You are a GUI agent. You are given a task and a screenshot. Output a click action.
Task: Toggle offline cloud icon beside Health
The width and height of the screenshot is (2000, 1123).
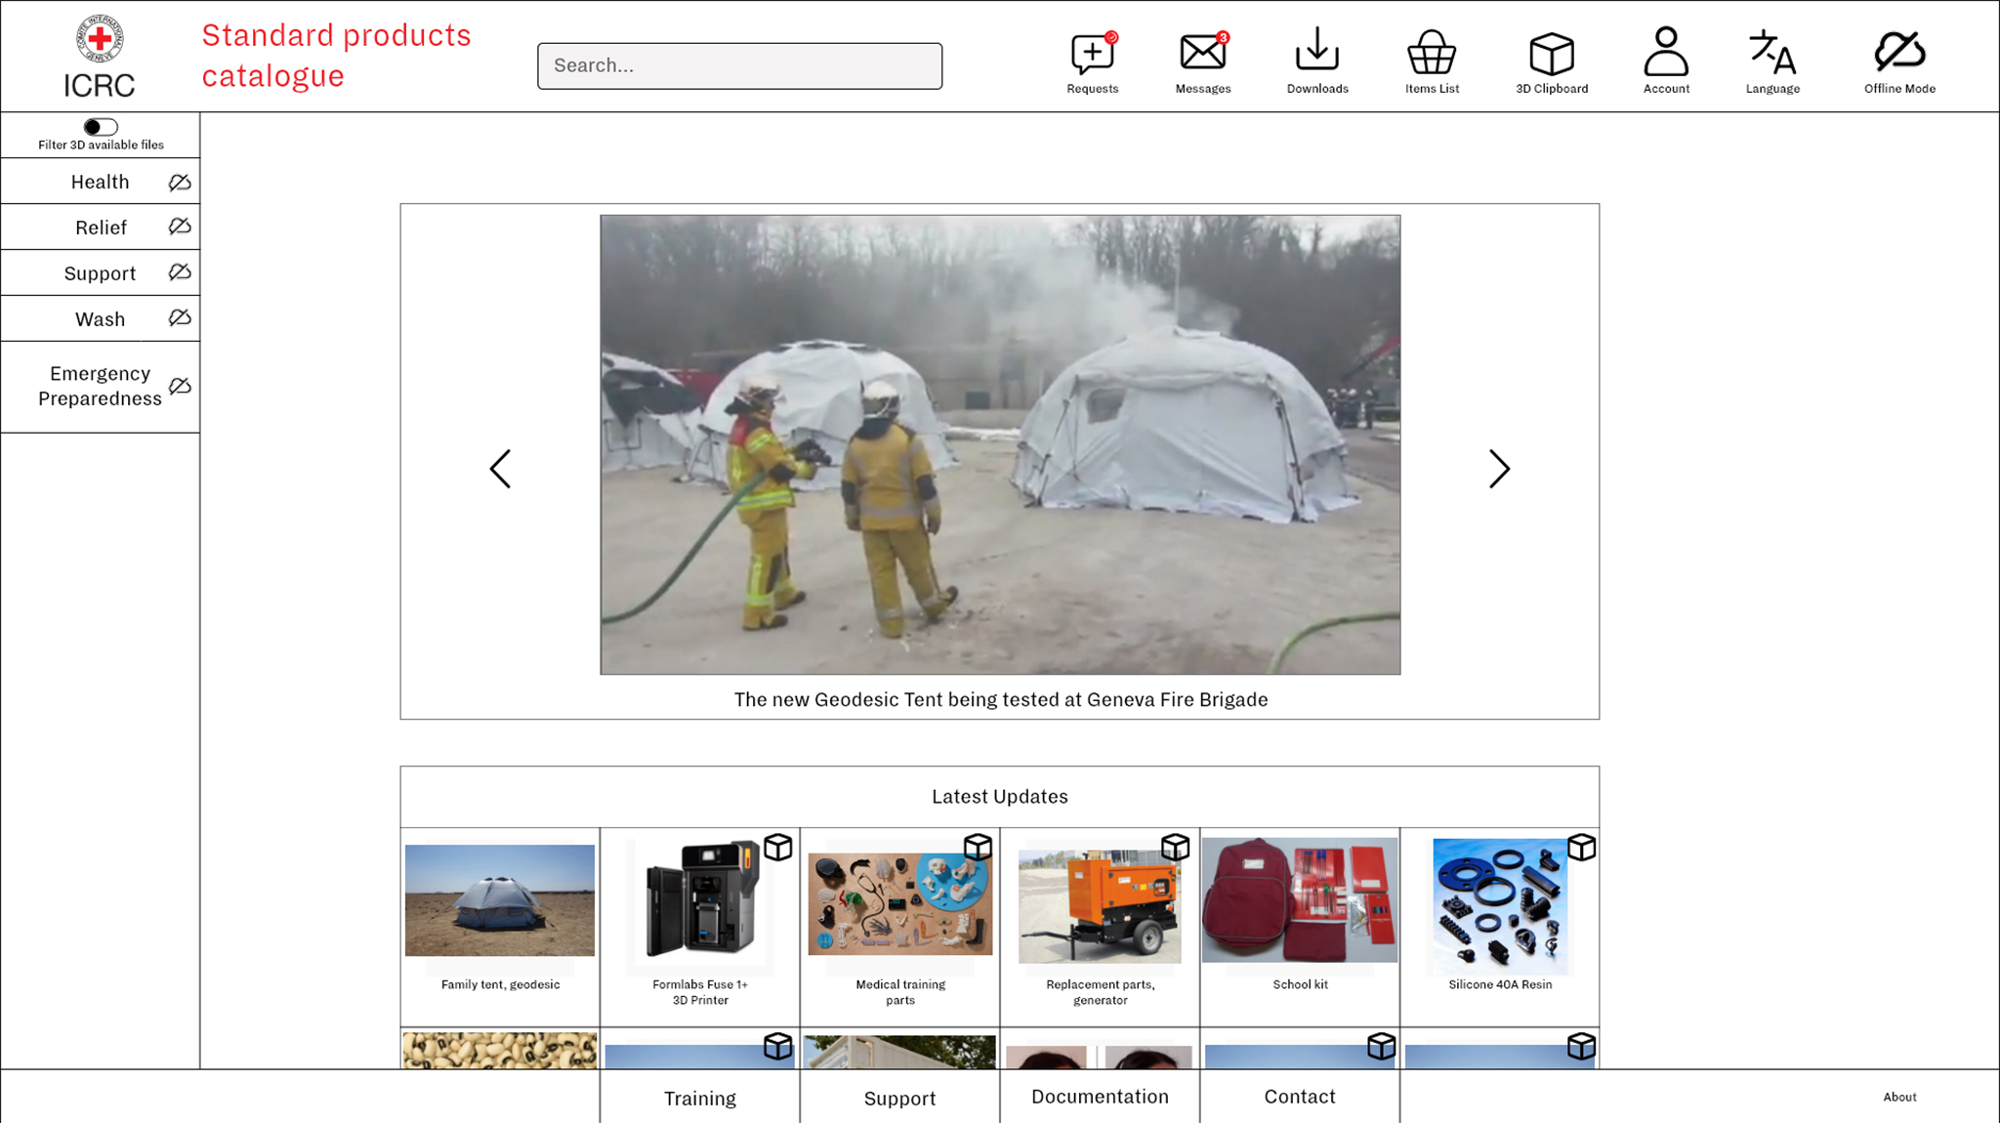tap(180, 183)
